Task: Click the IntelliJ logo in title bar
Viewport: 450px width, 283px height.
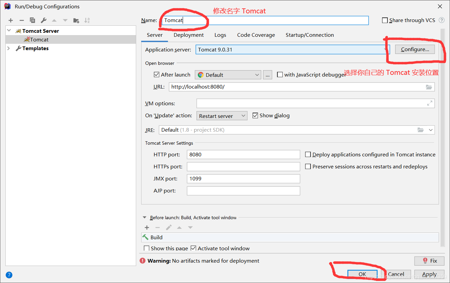Action: (7, 6)
